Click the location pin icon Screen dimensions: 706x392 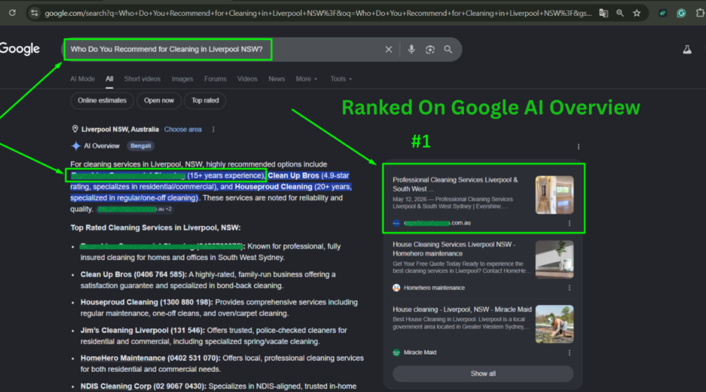tap(74, 129)
